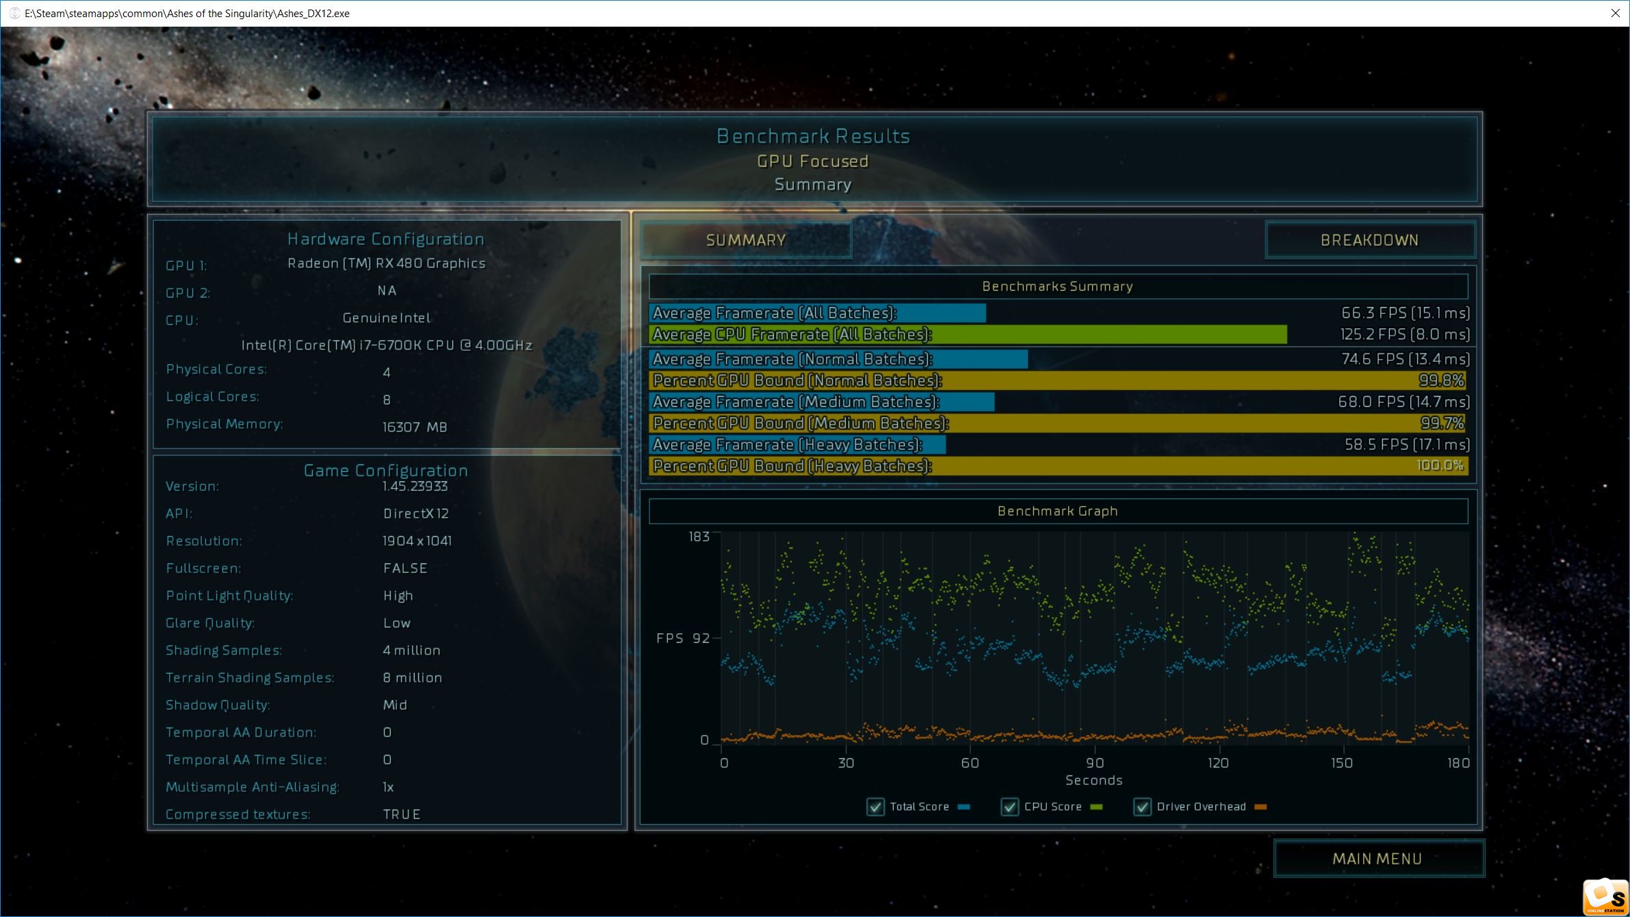Image resolution: width=1630 pixels, height=917 pixels.
Task: Toggle the Total Score checkbox
Action: tap(875, 807)
